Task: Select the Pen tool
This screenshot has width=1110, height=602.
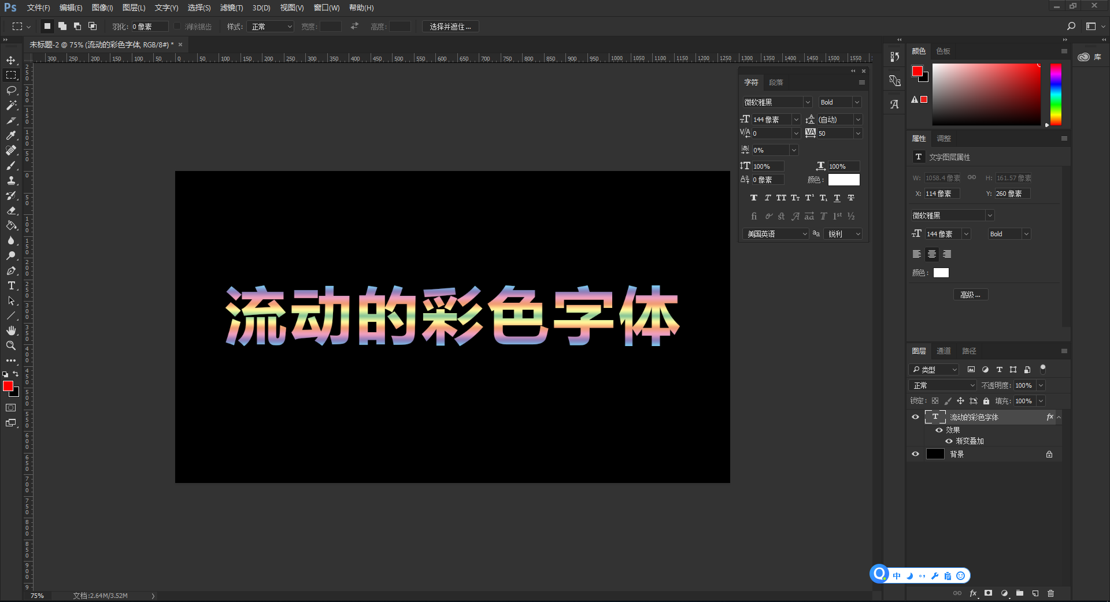Action: tap(11, 270)
